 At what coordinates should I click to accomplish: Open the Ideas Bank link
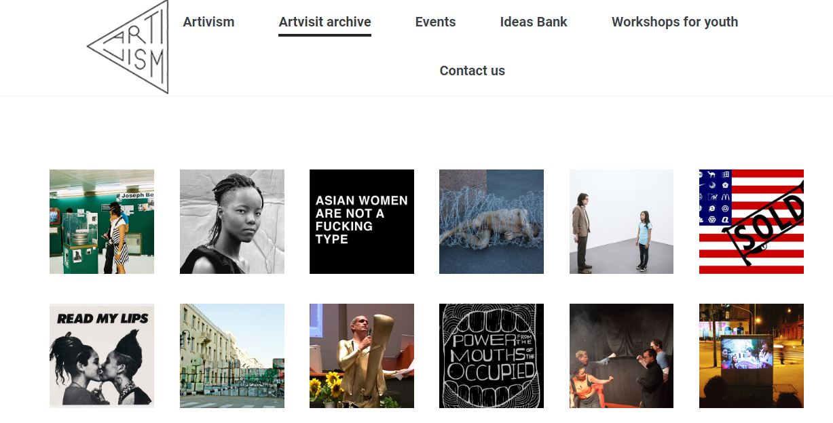tap(534, 22)
